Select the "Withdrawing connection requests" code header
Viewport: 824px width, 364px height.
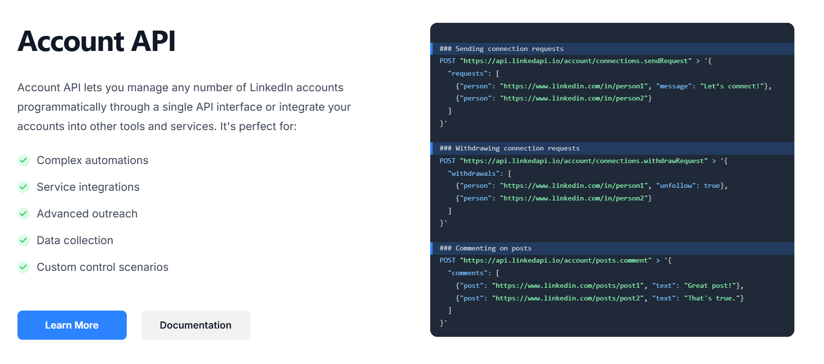(x=509, y=148)
